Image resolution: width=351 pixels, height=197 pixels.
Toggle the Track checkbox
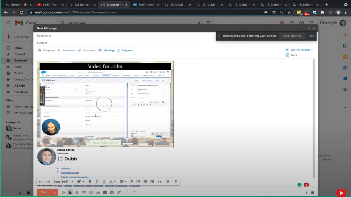point(287,55)
